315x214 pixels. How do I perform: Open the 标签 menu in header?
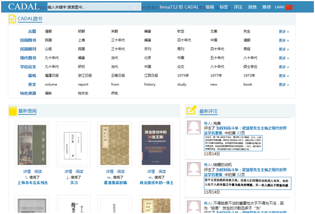(x=224, y=7)
